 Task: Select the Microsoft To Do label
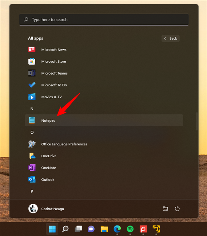54,85
